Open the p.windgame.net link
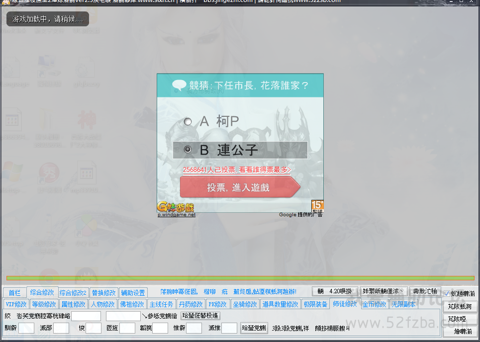This screenshot has height=342, width=480. coord(177,215)
